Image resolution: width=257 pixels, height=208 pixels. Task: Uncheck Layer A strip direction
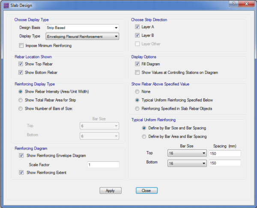point(137,27)
